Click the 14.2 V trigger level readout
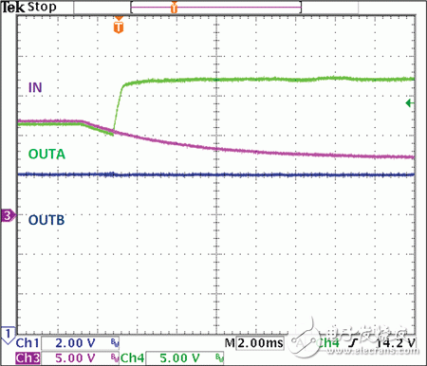This screenshot has width=427, height=366. (x=396, y=342)
